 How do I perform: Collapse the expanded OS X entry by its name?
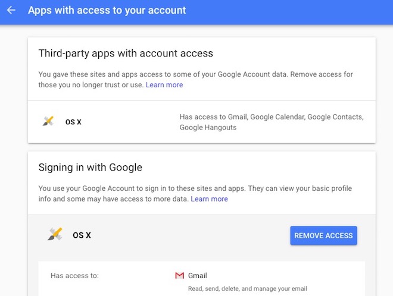82,235
